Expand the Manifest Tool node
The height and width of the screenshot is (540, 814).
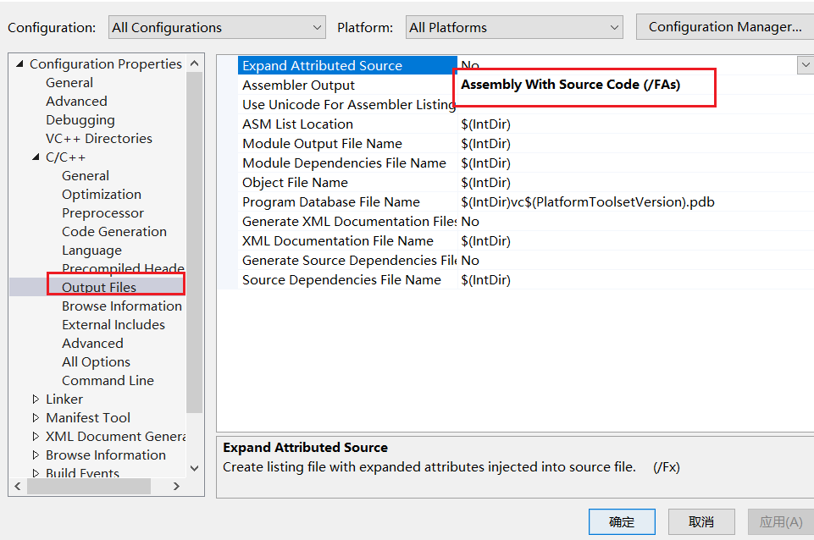pyautogui.click(x=36, y=418)
